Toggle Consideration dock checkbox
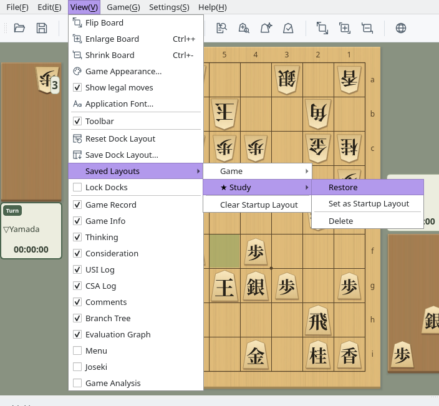The image size is (439, 406). 77,253
